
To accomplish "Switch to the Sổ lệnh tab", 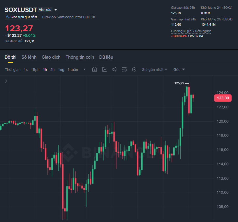I will pos(29,57).
